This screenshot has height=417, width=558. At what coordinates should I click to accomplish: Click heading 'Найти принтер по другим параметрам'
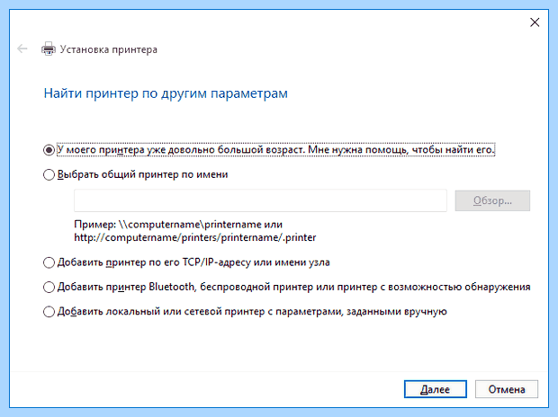[x=166, y=93]
